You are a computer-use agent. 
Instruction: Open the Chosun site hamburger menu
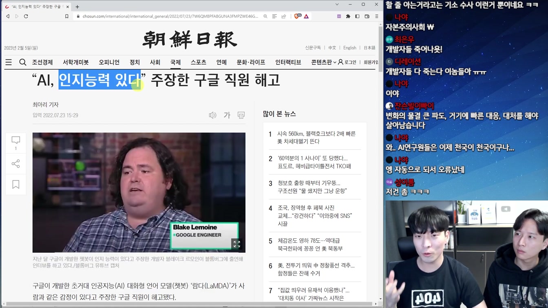click(x=9, y=62)
